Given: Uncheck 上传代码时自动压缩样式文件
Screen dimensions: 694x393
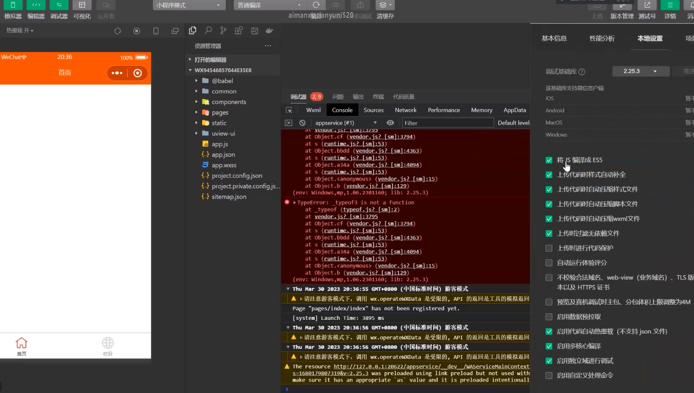Looking at the screenshot, I should tap(549, 189).
